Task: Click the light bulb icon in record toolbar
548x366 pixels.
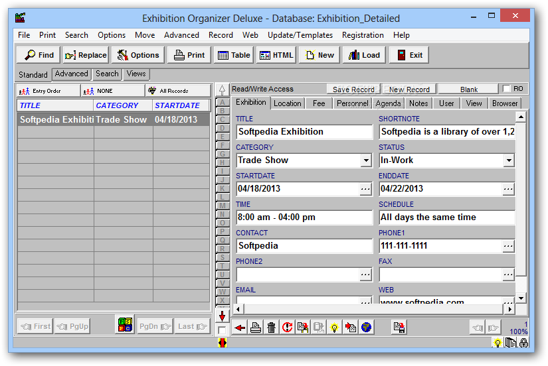Action: tap(334, 328)
